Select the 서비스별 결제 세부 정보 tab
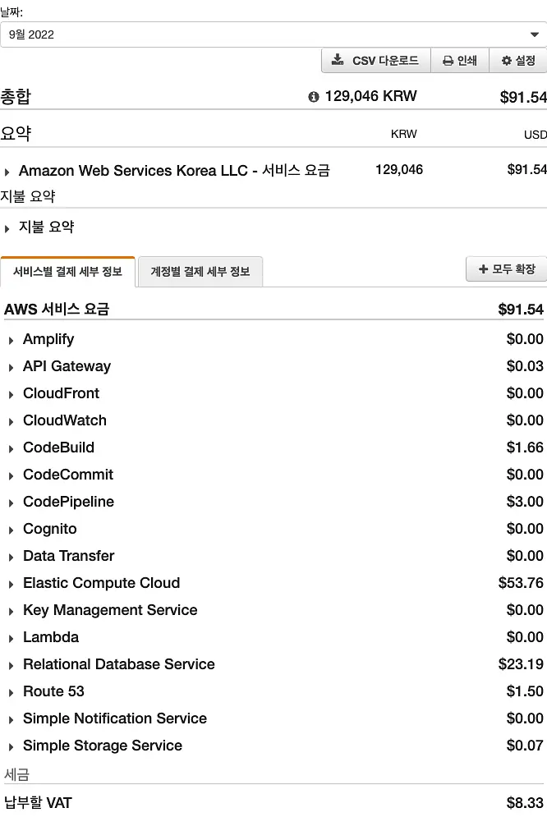 pos(67,272)
